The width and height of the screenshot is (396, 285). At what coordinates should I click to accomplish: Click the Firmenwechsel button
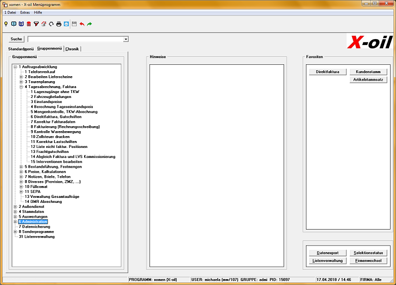pyautogui.click(x=368, y=261)
